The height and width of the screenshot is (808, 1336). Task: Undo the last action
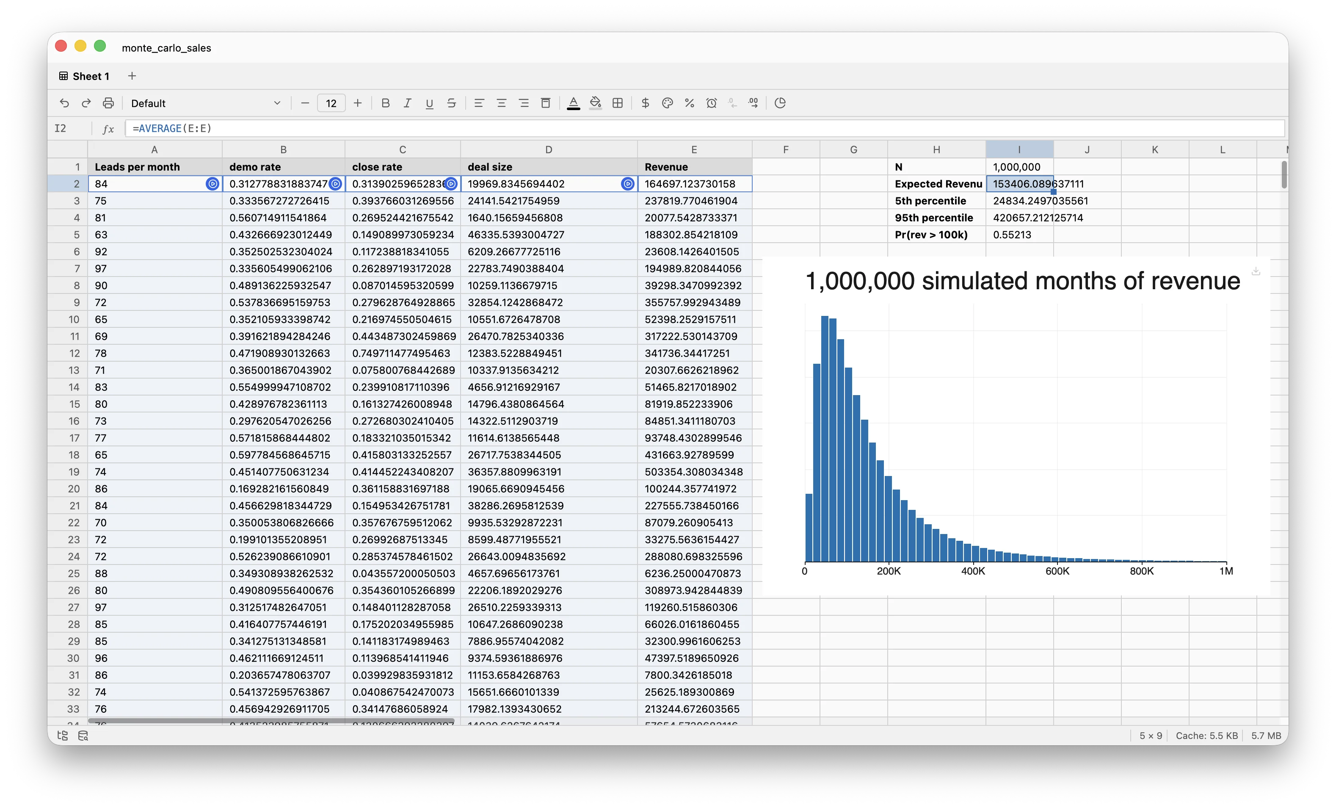coord(64,103)
